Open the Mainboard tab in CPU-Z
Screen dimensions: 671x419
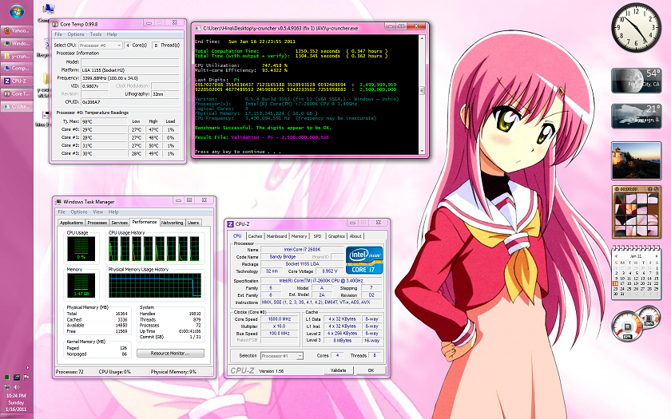tap(277, 236)
